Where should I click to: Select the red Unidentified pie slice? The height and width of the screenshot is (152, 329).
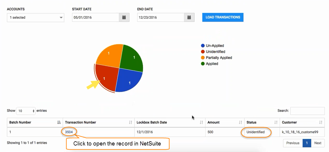point(107,78)
